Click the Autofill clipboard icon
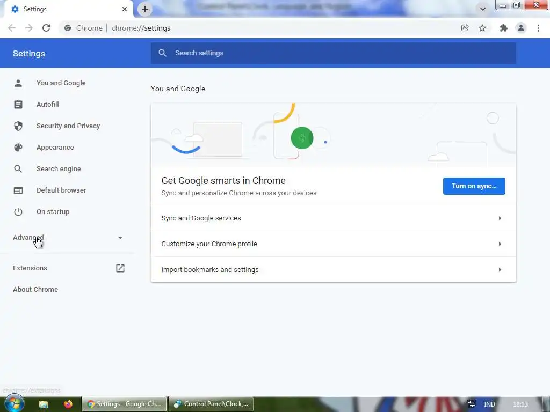Viewport: 550px width, 412px height. [x=18, y=105]
